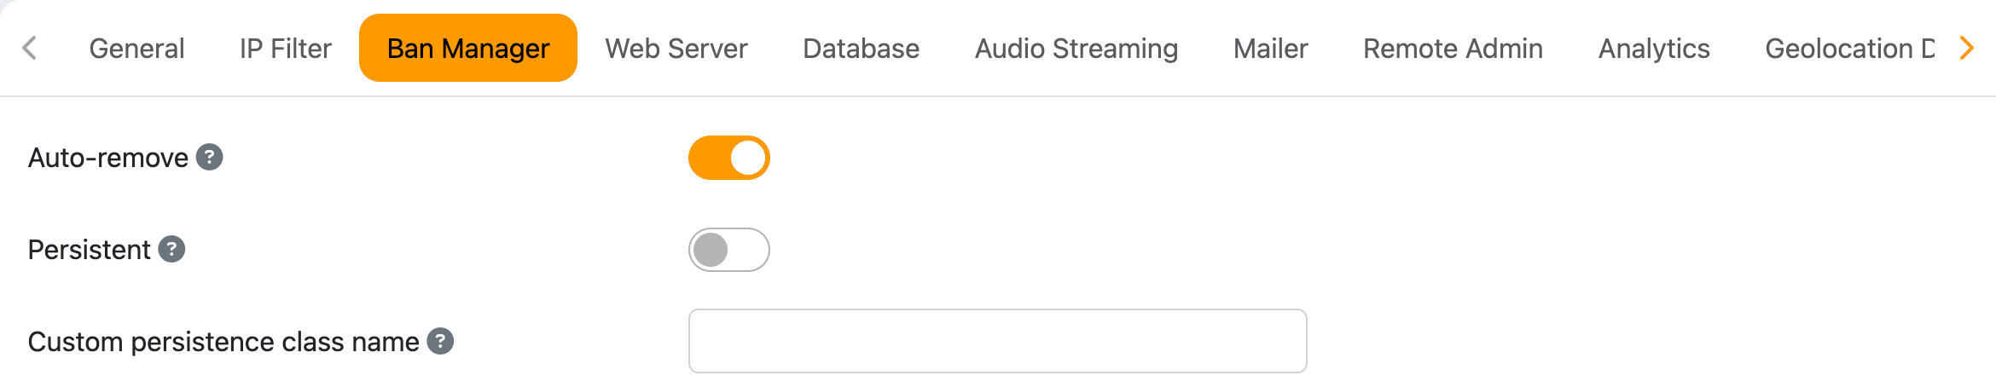Select the Mailer tab
The width and height of the screenshot is (1996, 387).
click(1270, 49)
